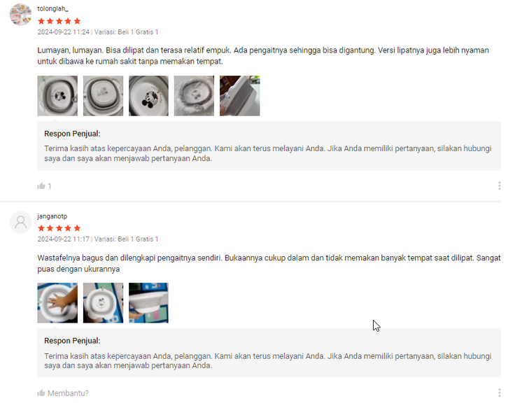Click the Membantu? helpful label
The width and height of the screenshot is (508, 408).
[x=68, y=393]
